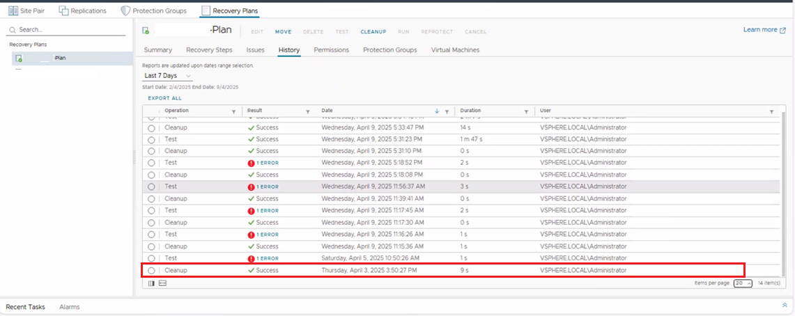Select the radio button for the 5:31:23 PM Test
The image size is (795, 316).
pos(152,139)
